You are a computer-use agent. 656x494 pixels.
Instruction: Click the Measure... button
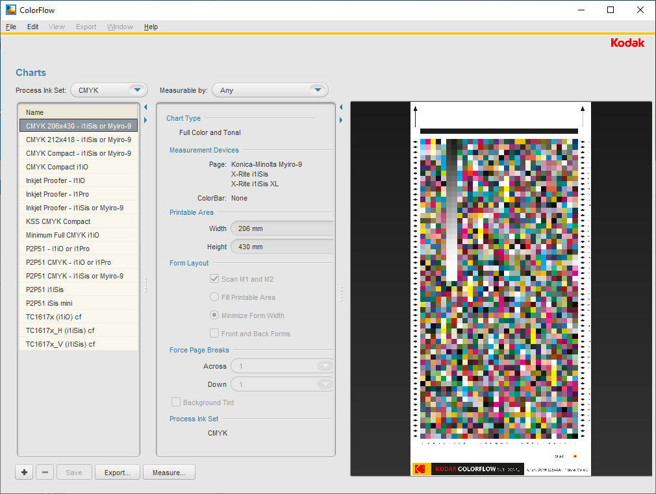169,473
